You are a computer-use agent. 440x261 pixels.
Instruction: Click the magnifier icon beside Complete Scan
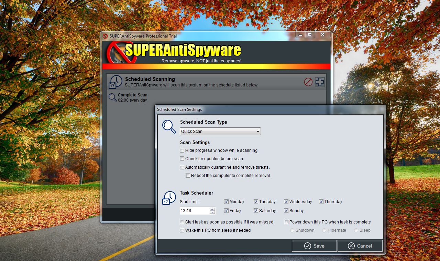(x=112, y=97)
